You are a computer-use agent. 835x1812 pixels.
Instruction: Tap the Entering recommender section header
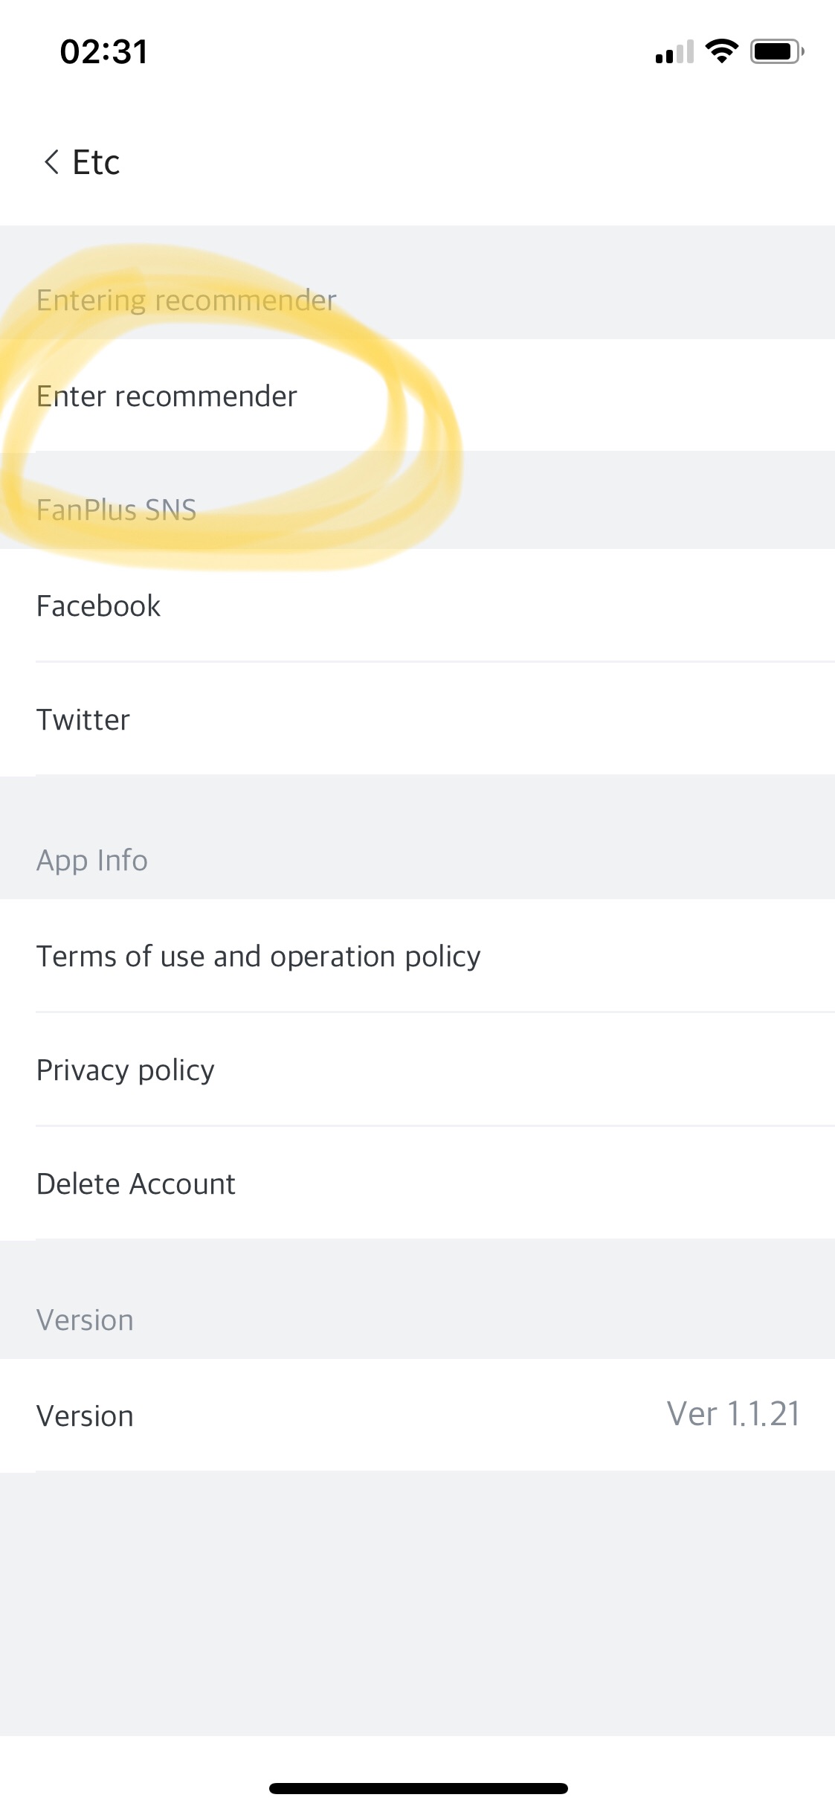tap(186, 301)
